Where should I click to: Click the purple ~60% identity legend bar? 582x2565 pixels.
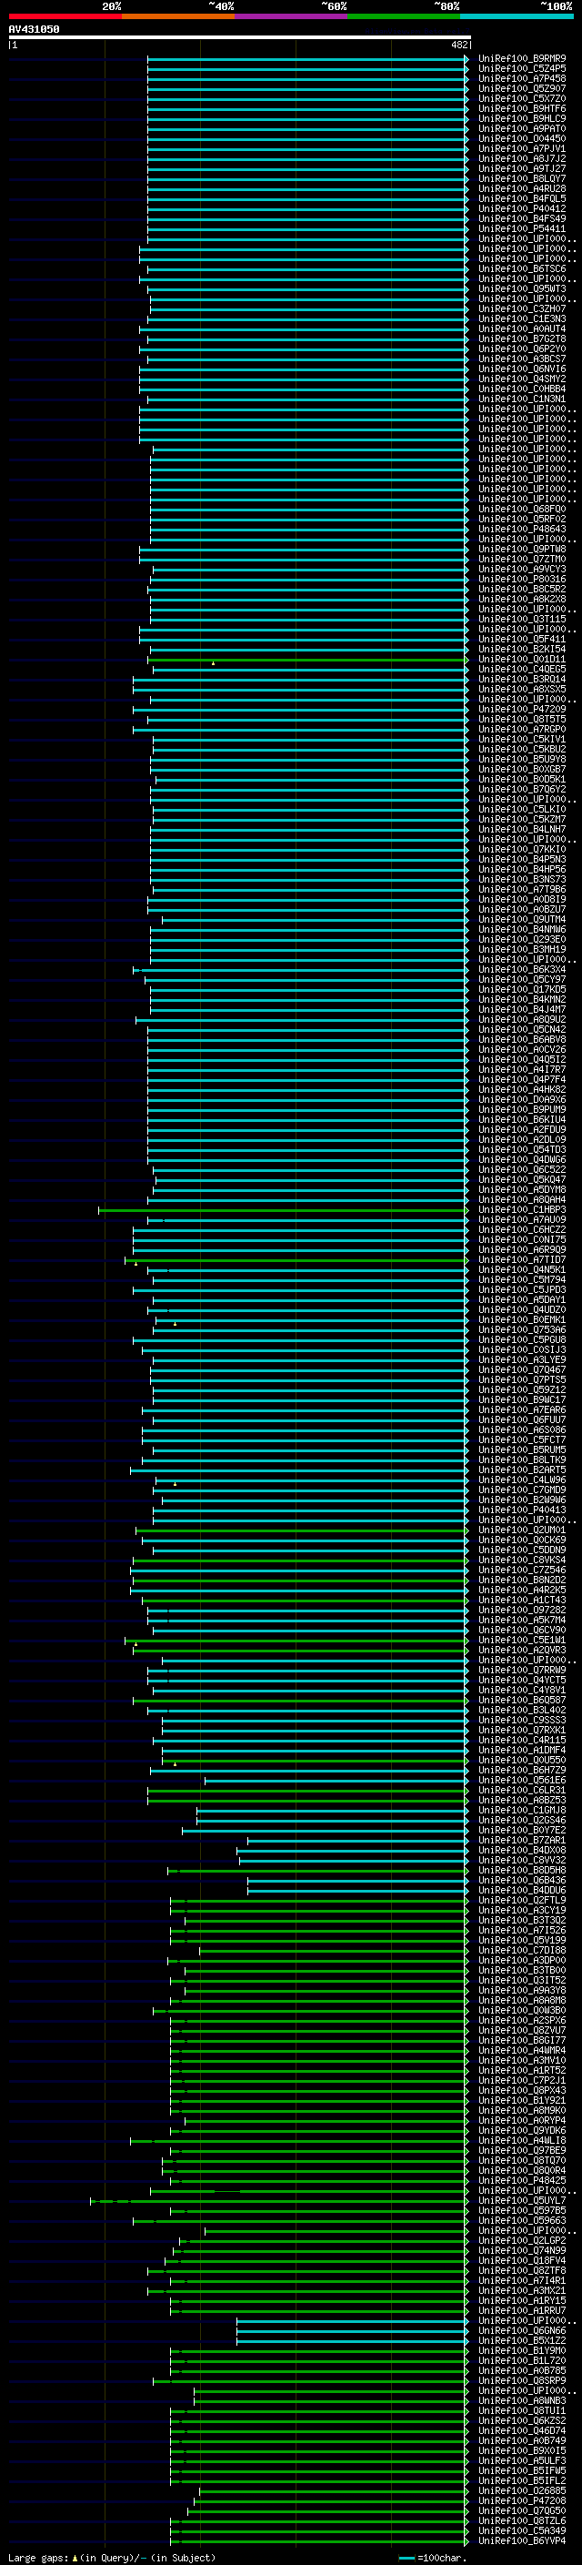click(x=292, y=16)
